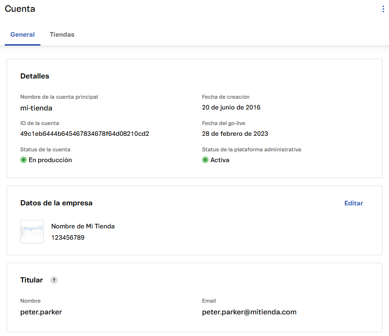Click the question mark help icon beside Titular

[54, 280]
